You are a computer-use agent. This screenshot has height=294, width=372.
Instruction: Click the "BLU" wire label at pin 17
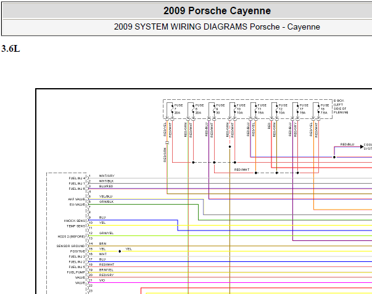102,259
